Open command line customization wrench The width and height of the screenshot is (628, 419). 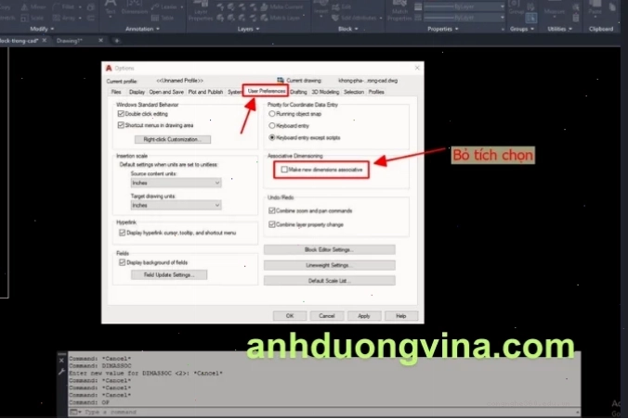point(61,372)
